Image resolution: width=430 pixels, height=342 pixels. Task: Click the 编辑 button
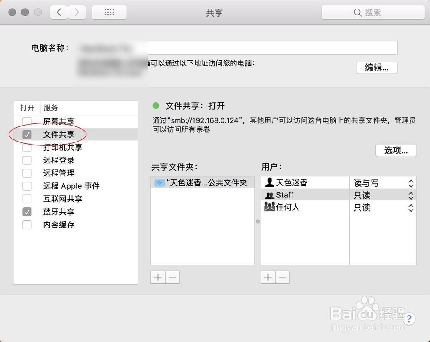click(377, 68)
